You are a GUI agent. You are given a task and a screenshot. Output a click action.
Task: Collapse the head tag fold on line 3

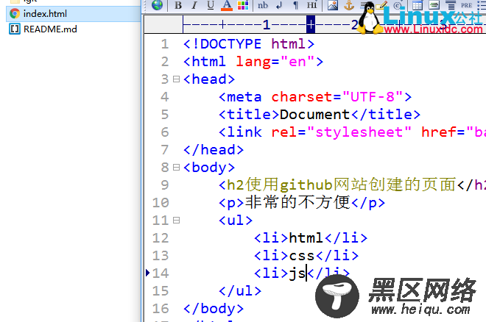[177, 79]
